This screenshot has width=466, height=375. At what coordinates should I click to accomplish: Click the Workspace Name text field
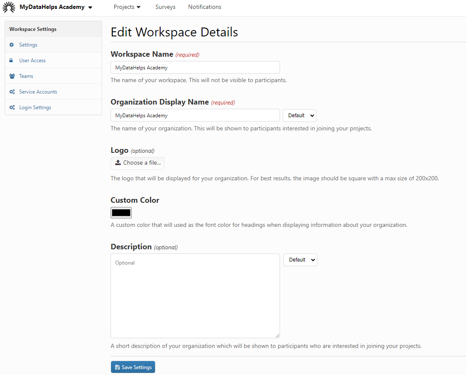coord(195,68)
